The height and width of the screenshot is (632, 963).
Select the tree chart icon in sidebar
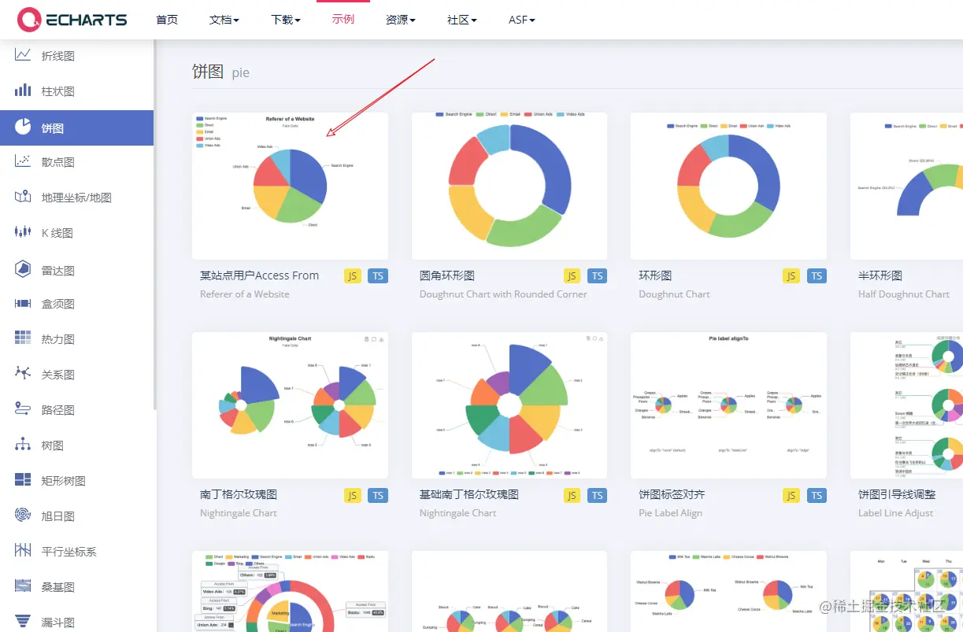click(x=23, y=445)
